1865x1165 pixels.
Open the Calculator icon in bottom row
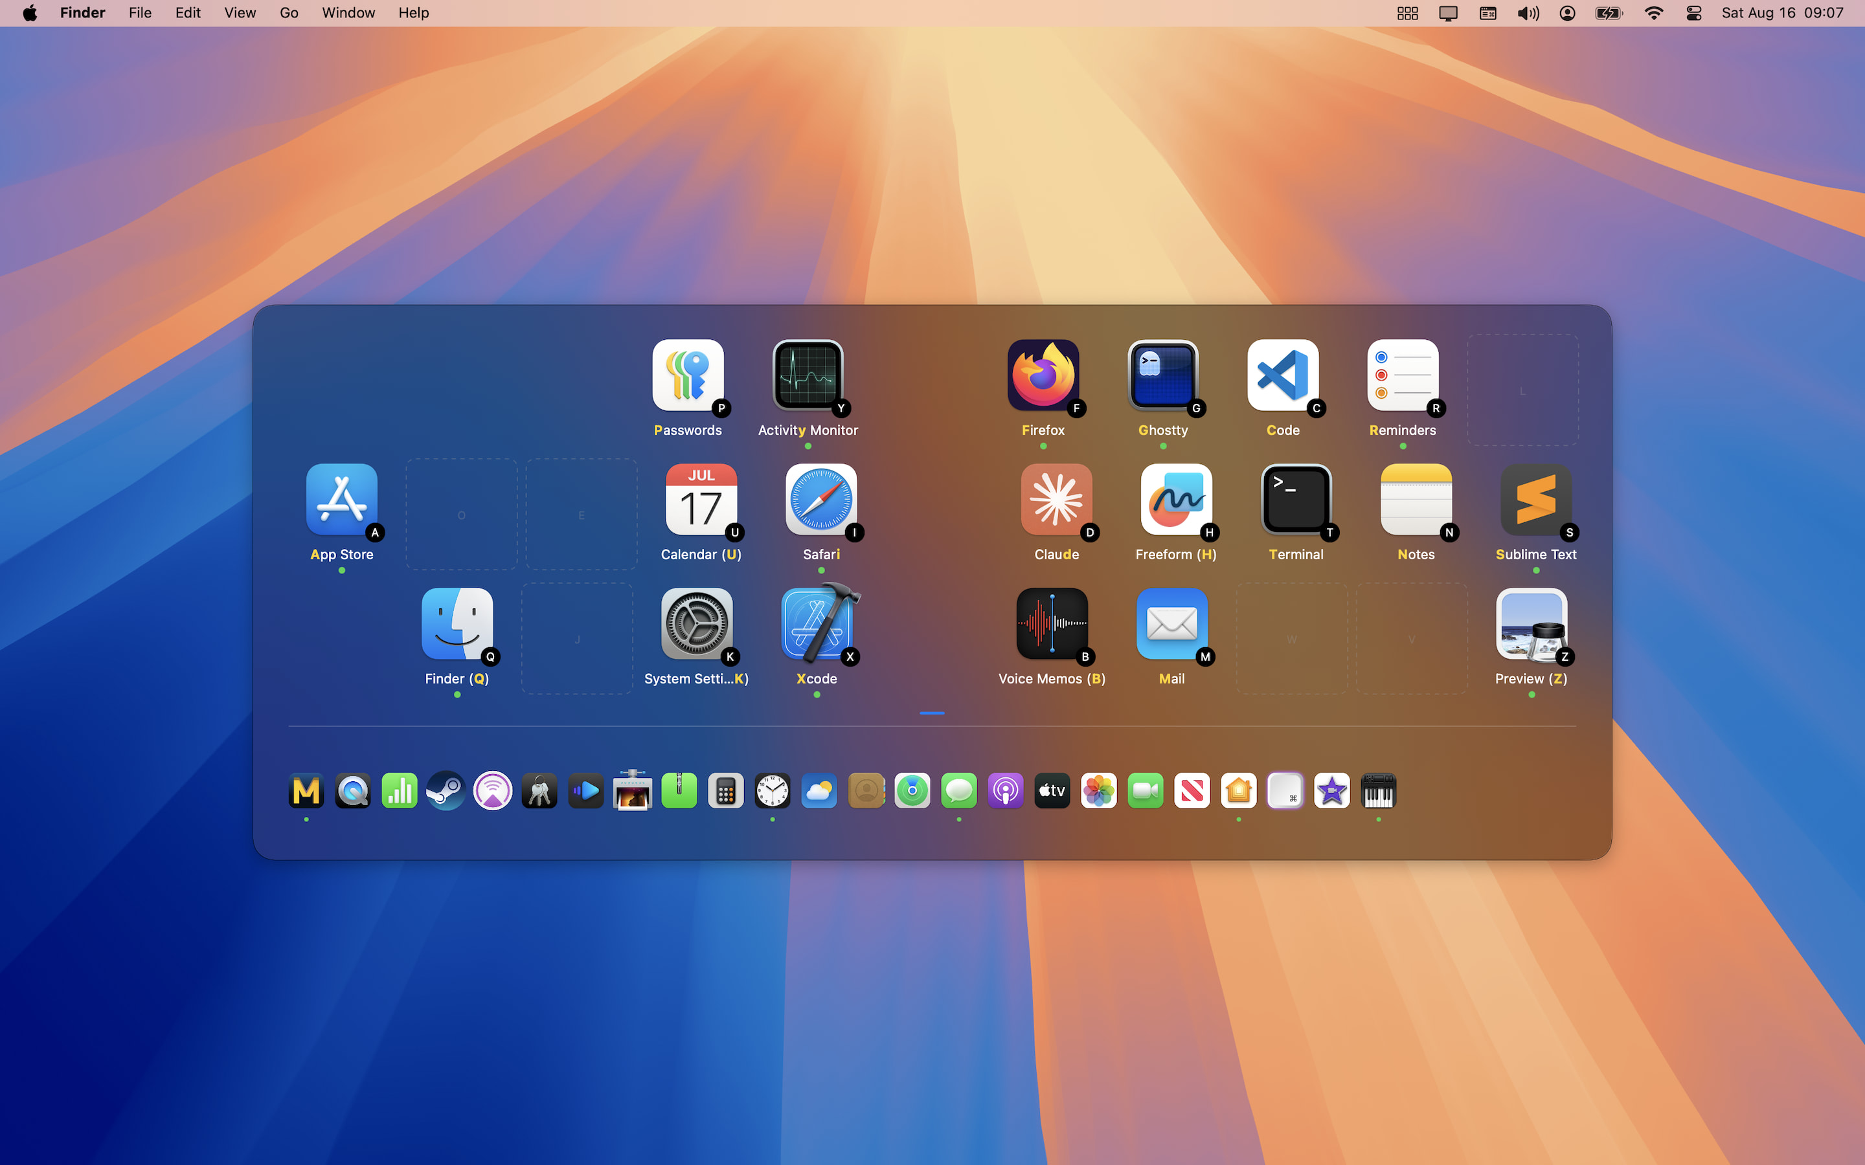pos(726,790)
